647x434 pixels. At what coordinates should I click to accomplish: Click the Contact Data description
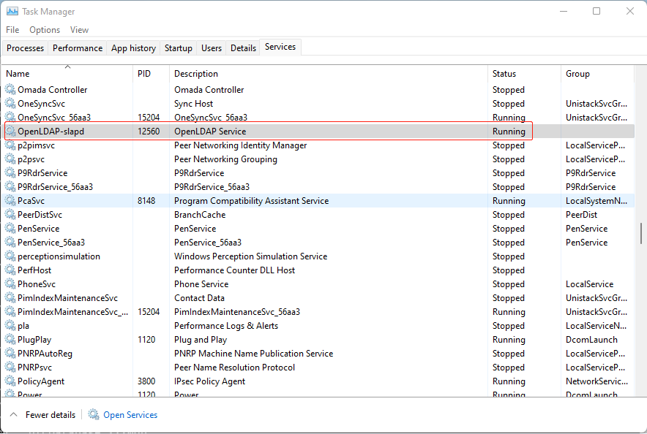pyautogui.click(x=199, y=297)
